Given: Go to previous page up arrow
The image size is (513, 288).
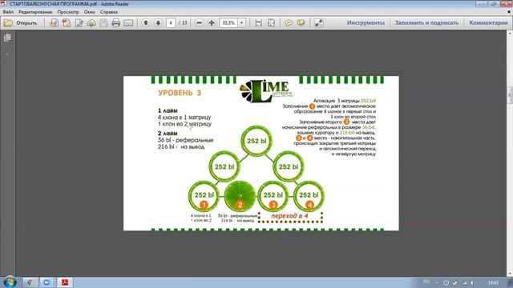Looking at the screenshot, I should pos(146,22).
